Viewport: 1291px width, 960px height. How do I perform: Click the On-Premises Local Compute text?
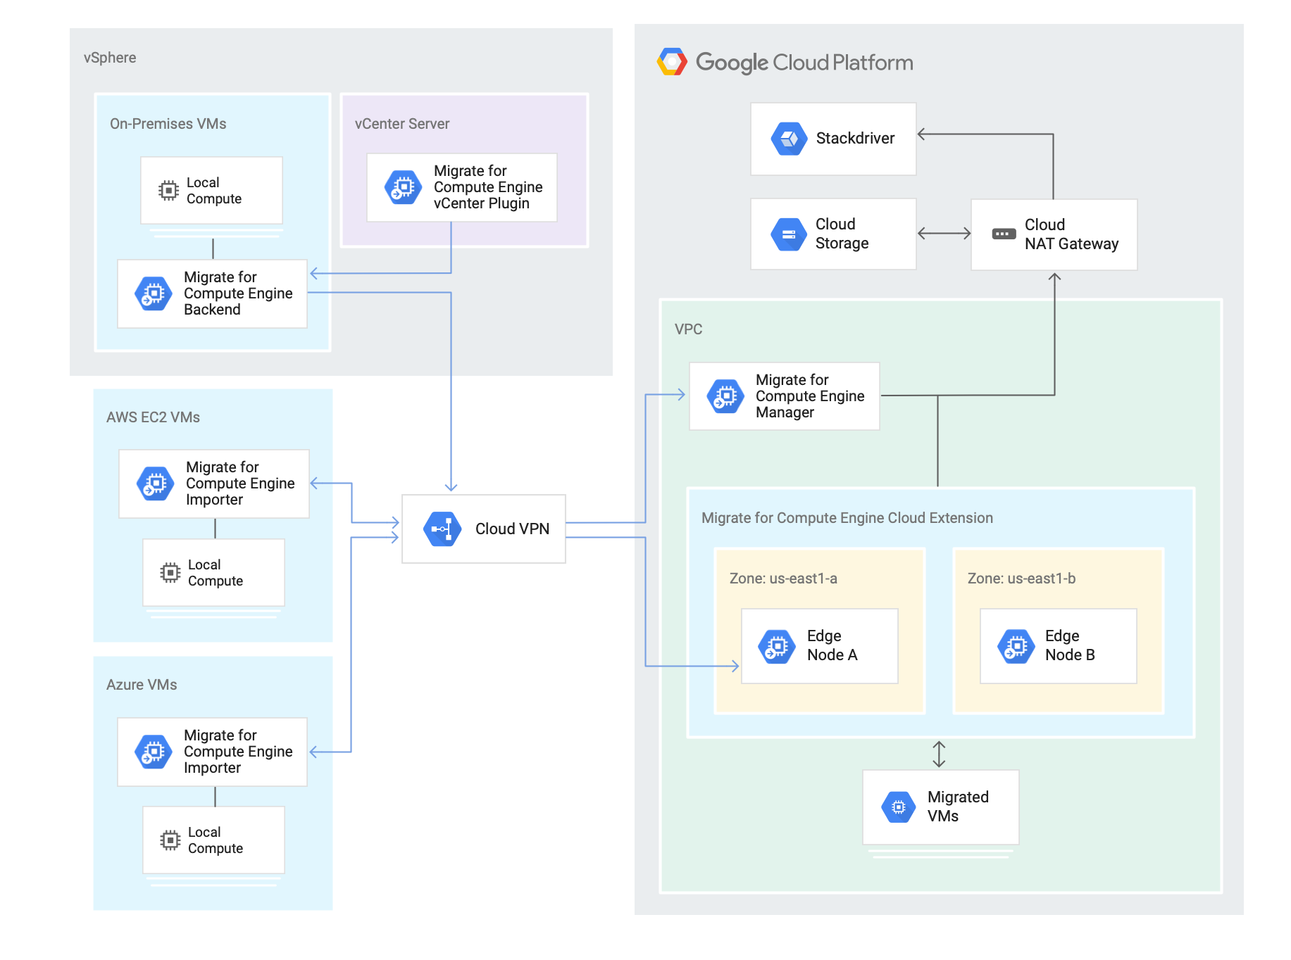(214, 191)
